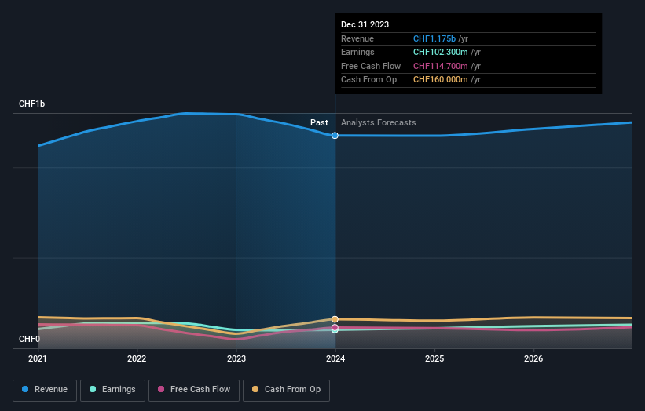645x411 pixels.
Task: Click the CHF1.175b revenue value
Action: tap(434, 38)
